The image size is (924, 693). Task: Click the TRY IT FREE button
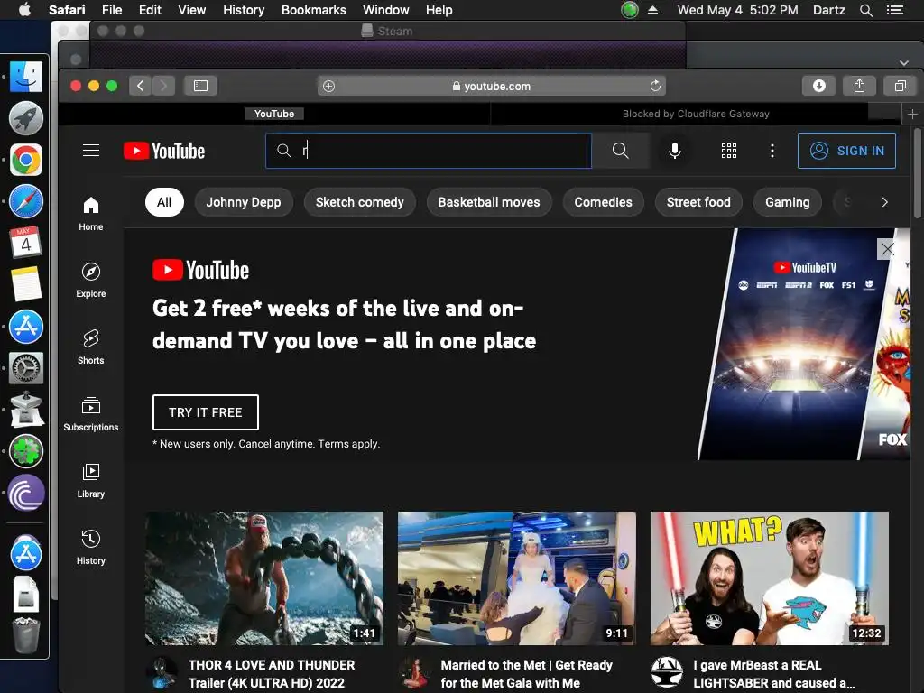(206, 412)
